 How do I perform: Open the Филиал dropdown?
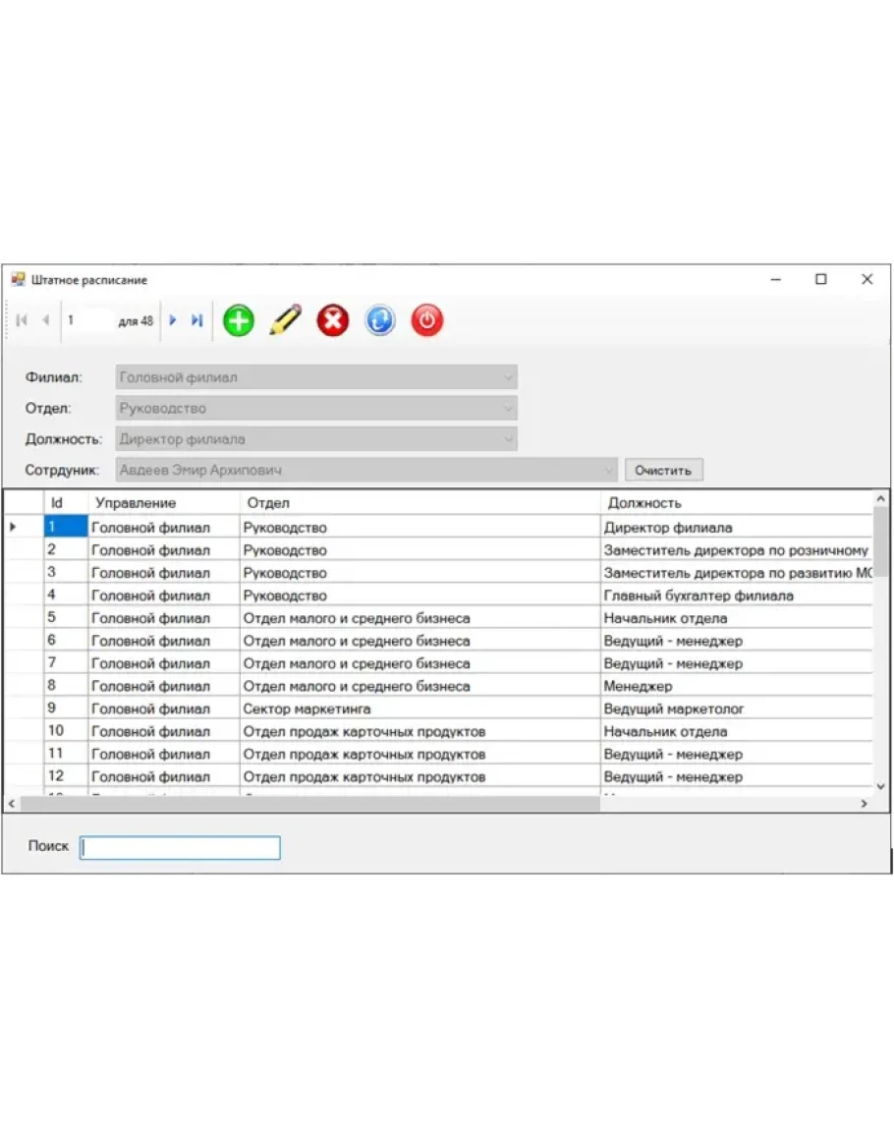coord(508,377)
